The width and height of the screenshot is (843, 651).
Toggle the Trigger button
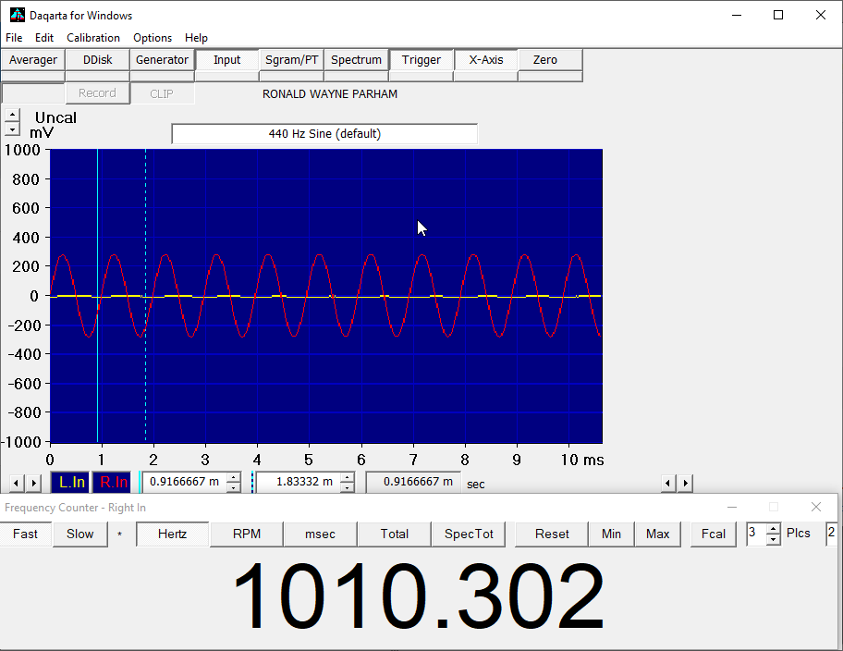pyautogui.click(x=421, y=60)
